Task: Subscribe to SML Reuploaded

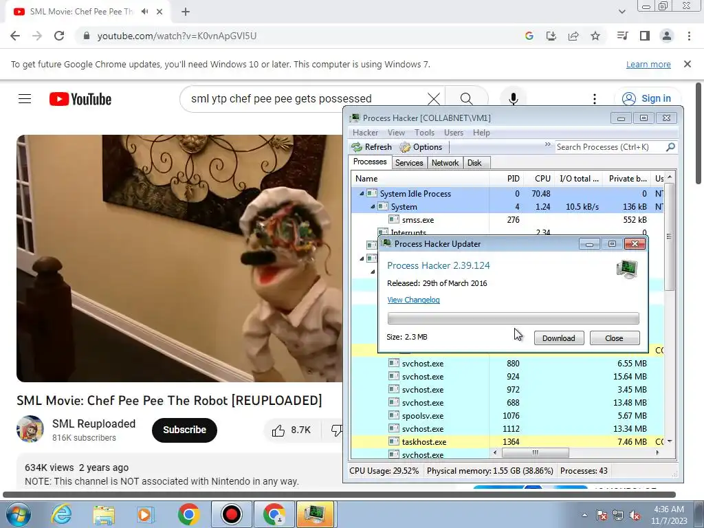Action: coord(184,430)
